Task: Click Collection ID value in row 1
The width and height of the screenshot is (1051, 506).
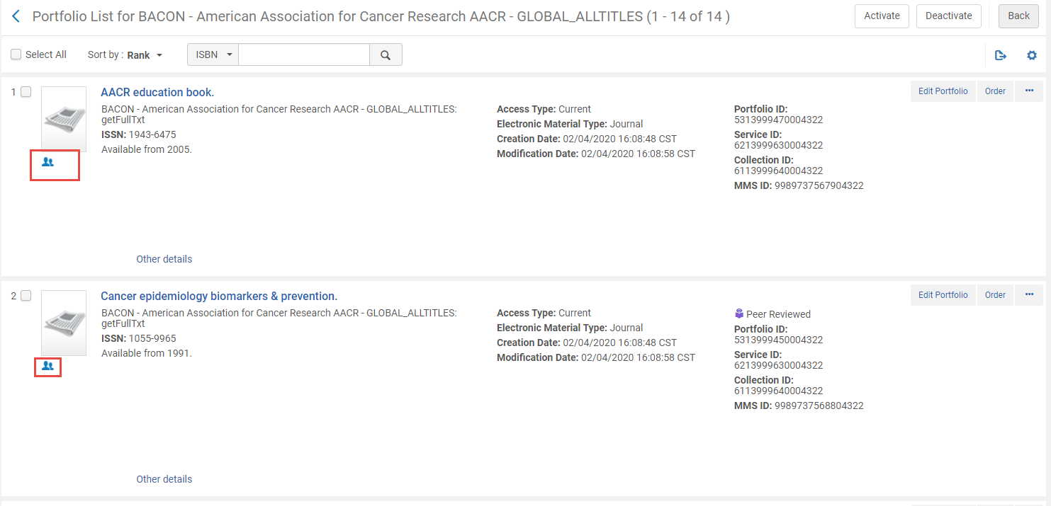Action: click(778, 171)
